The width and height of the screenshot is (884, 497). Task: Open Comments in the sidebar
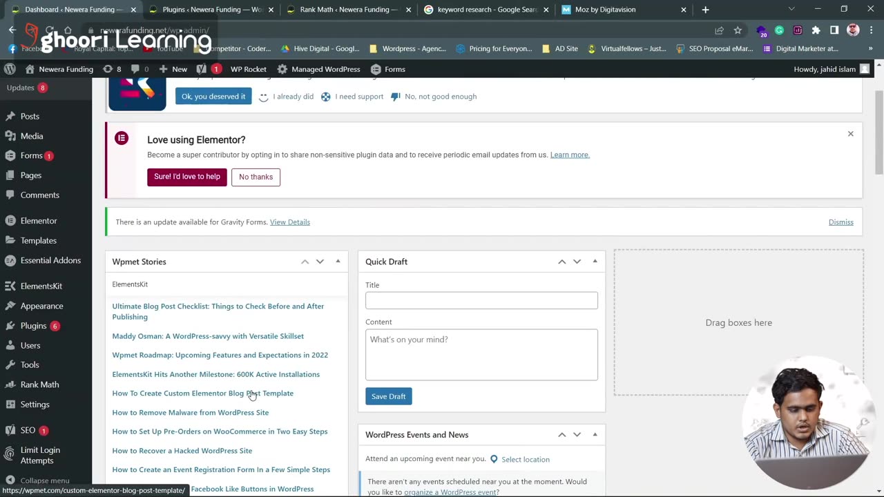[39, 195]
